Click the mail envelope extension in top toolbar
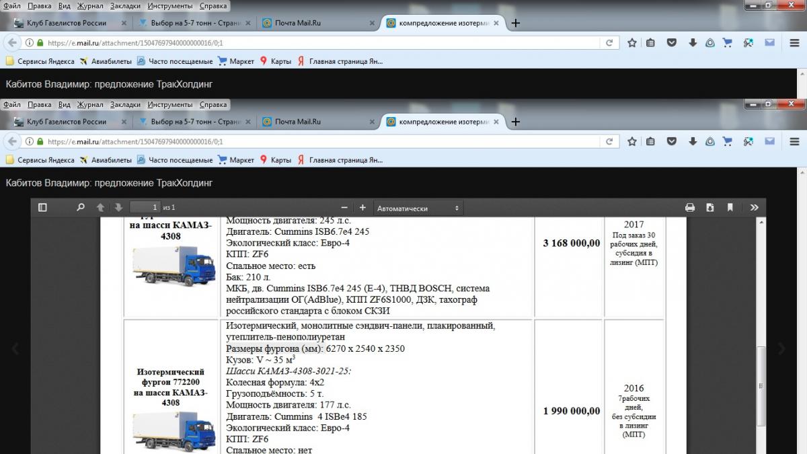The image size is (807, 454). point(769,42)
